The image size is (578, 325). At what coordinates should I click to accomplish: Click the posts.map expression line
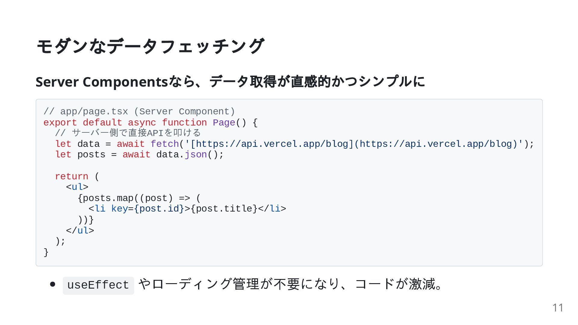[139, 198]
